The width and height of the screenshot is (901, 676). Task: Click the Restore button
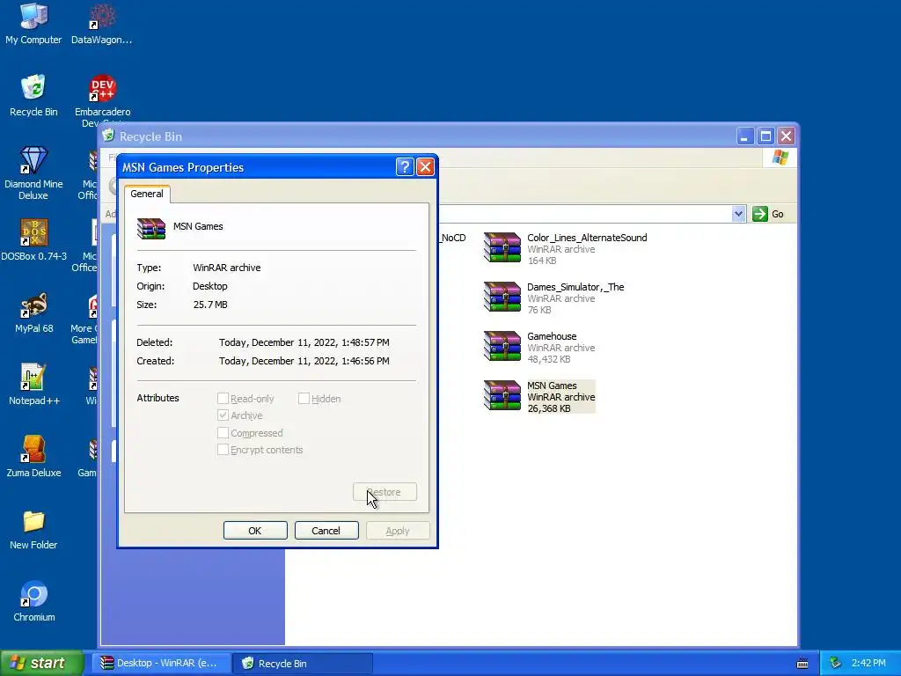[385, 492]
